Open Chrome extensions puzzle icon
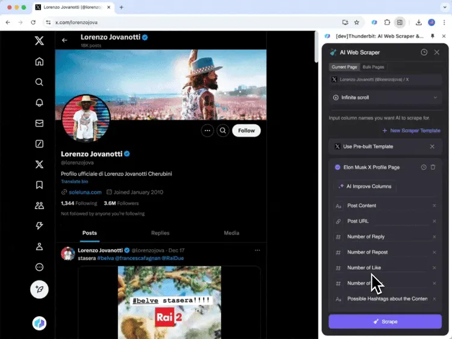452x339 pixels. coord(387,22)
